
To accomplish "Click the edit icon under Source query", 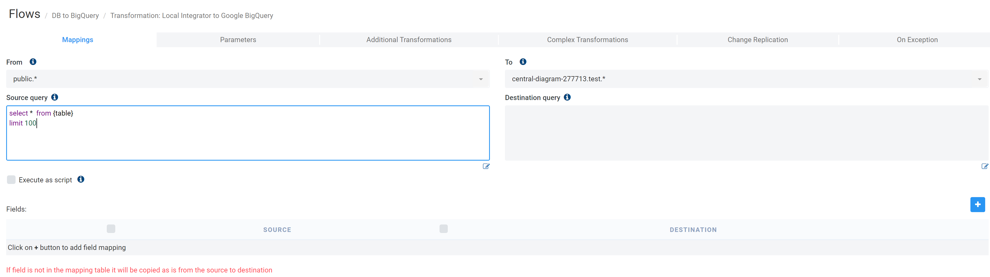I will 486,166.
